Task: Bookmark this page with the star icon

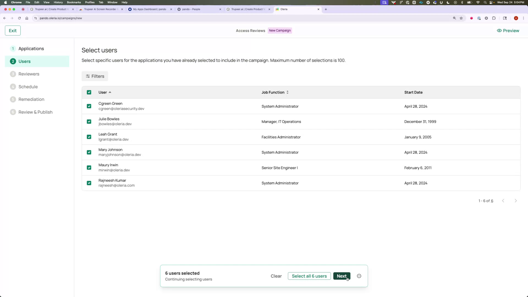Action: coord(461,18)
